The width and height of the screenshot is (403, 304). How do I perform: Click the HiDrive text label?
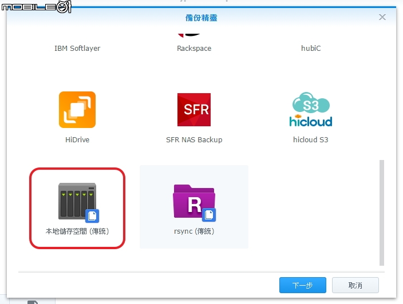coord(77,139)
